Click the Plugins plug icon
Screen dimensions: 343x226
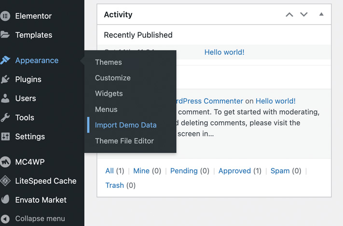(x=5, y=79)
